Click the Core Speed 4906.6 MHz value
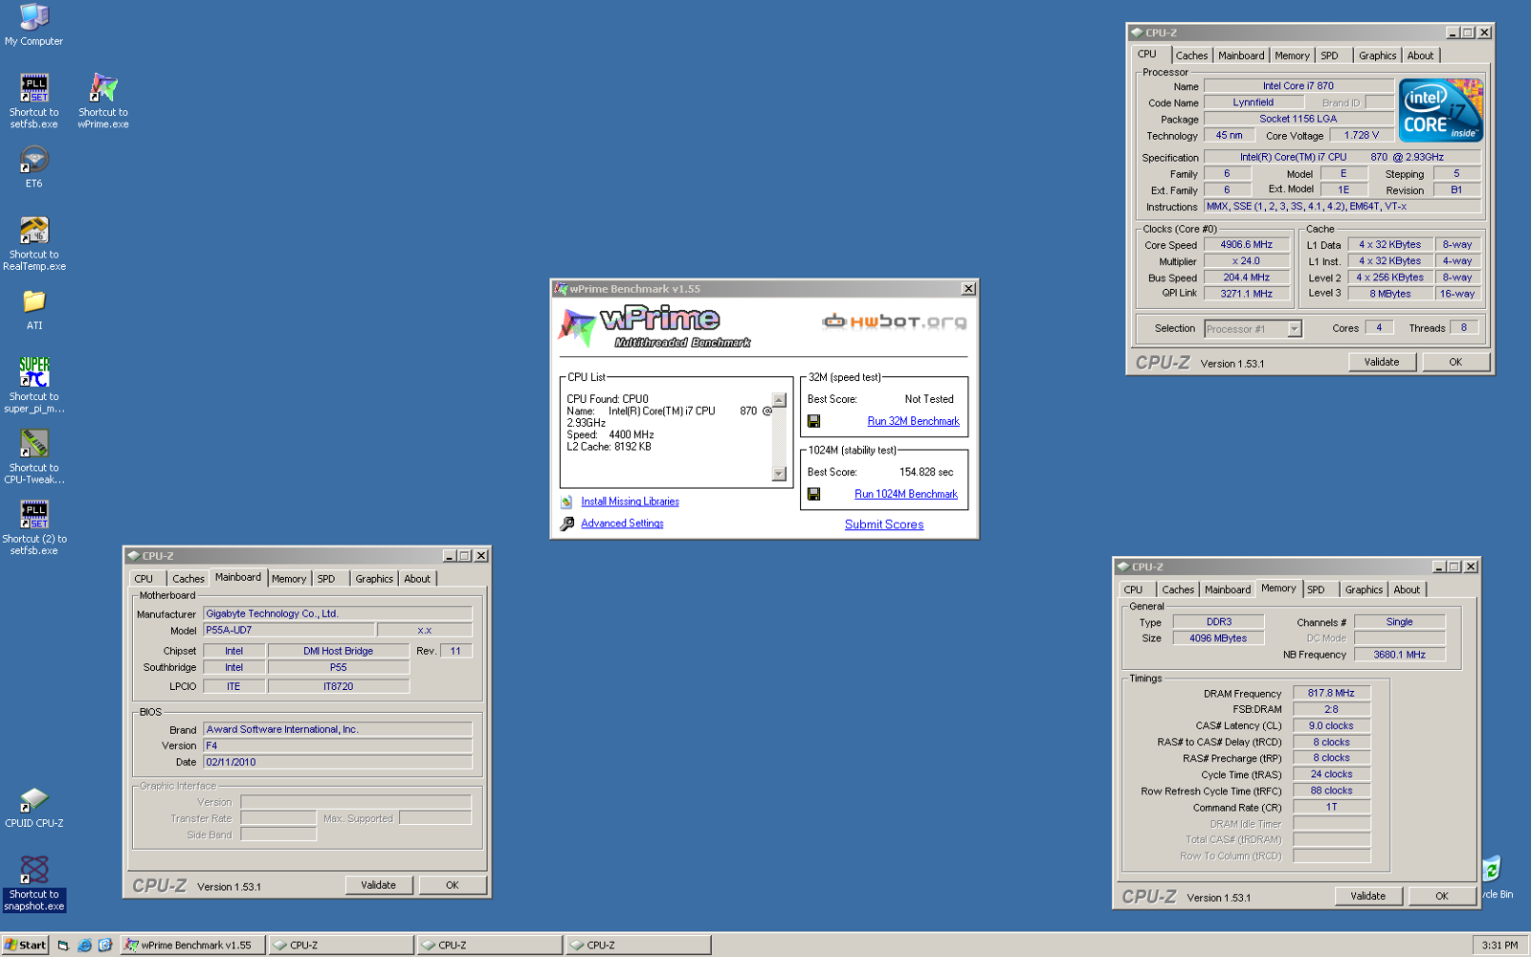The image size is (1531, 957). (1246, 245)
